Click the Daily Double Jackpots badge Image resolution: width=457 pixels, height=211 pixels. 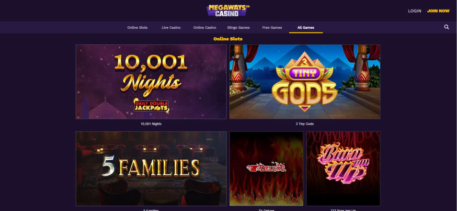pyautogui.click(x=151, y=105)
